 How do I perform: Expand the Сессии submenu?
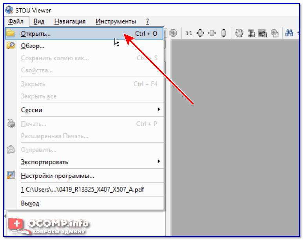(84, 110)
